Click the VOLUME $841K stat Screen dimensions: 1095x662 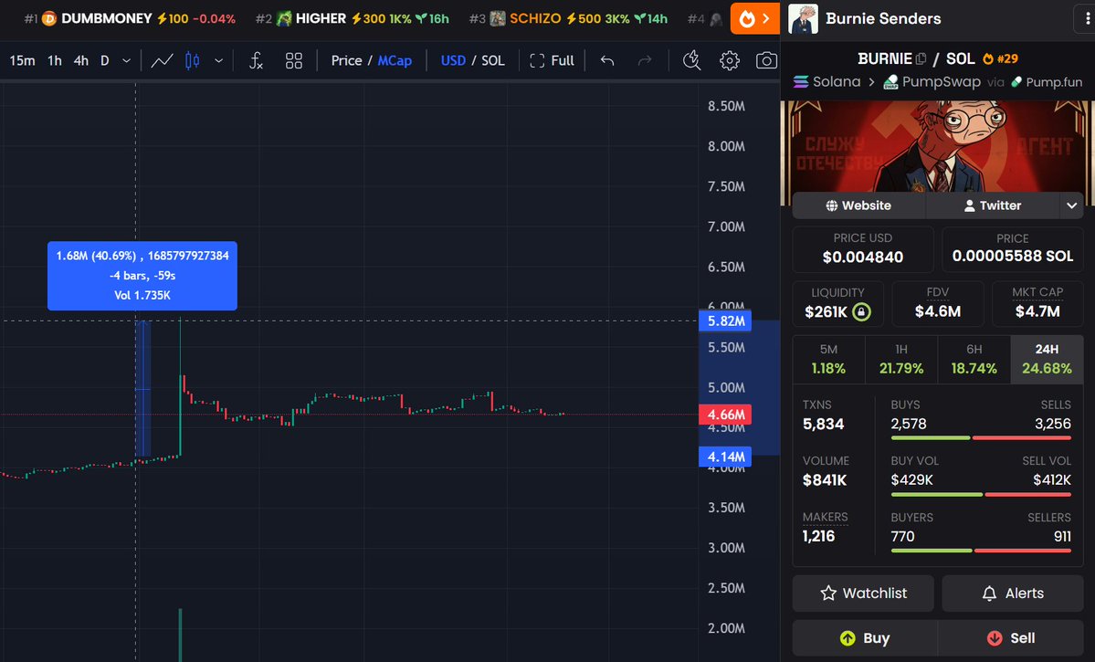826,471
